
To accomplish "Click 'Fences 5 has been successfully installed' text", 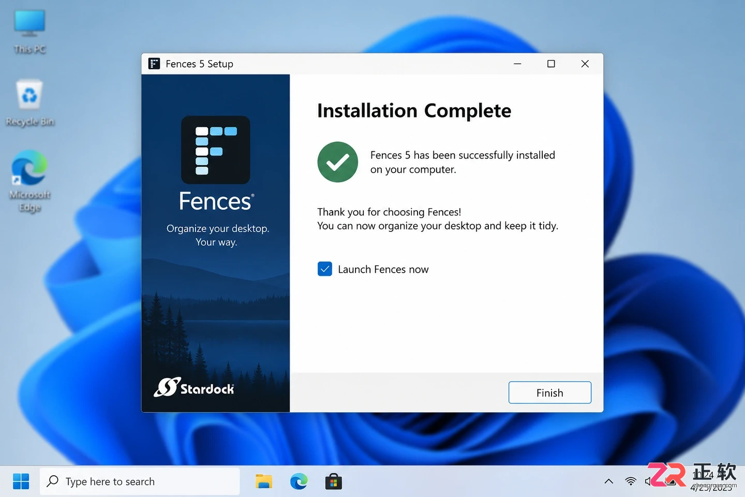I will coord(463,155).
